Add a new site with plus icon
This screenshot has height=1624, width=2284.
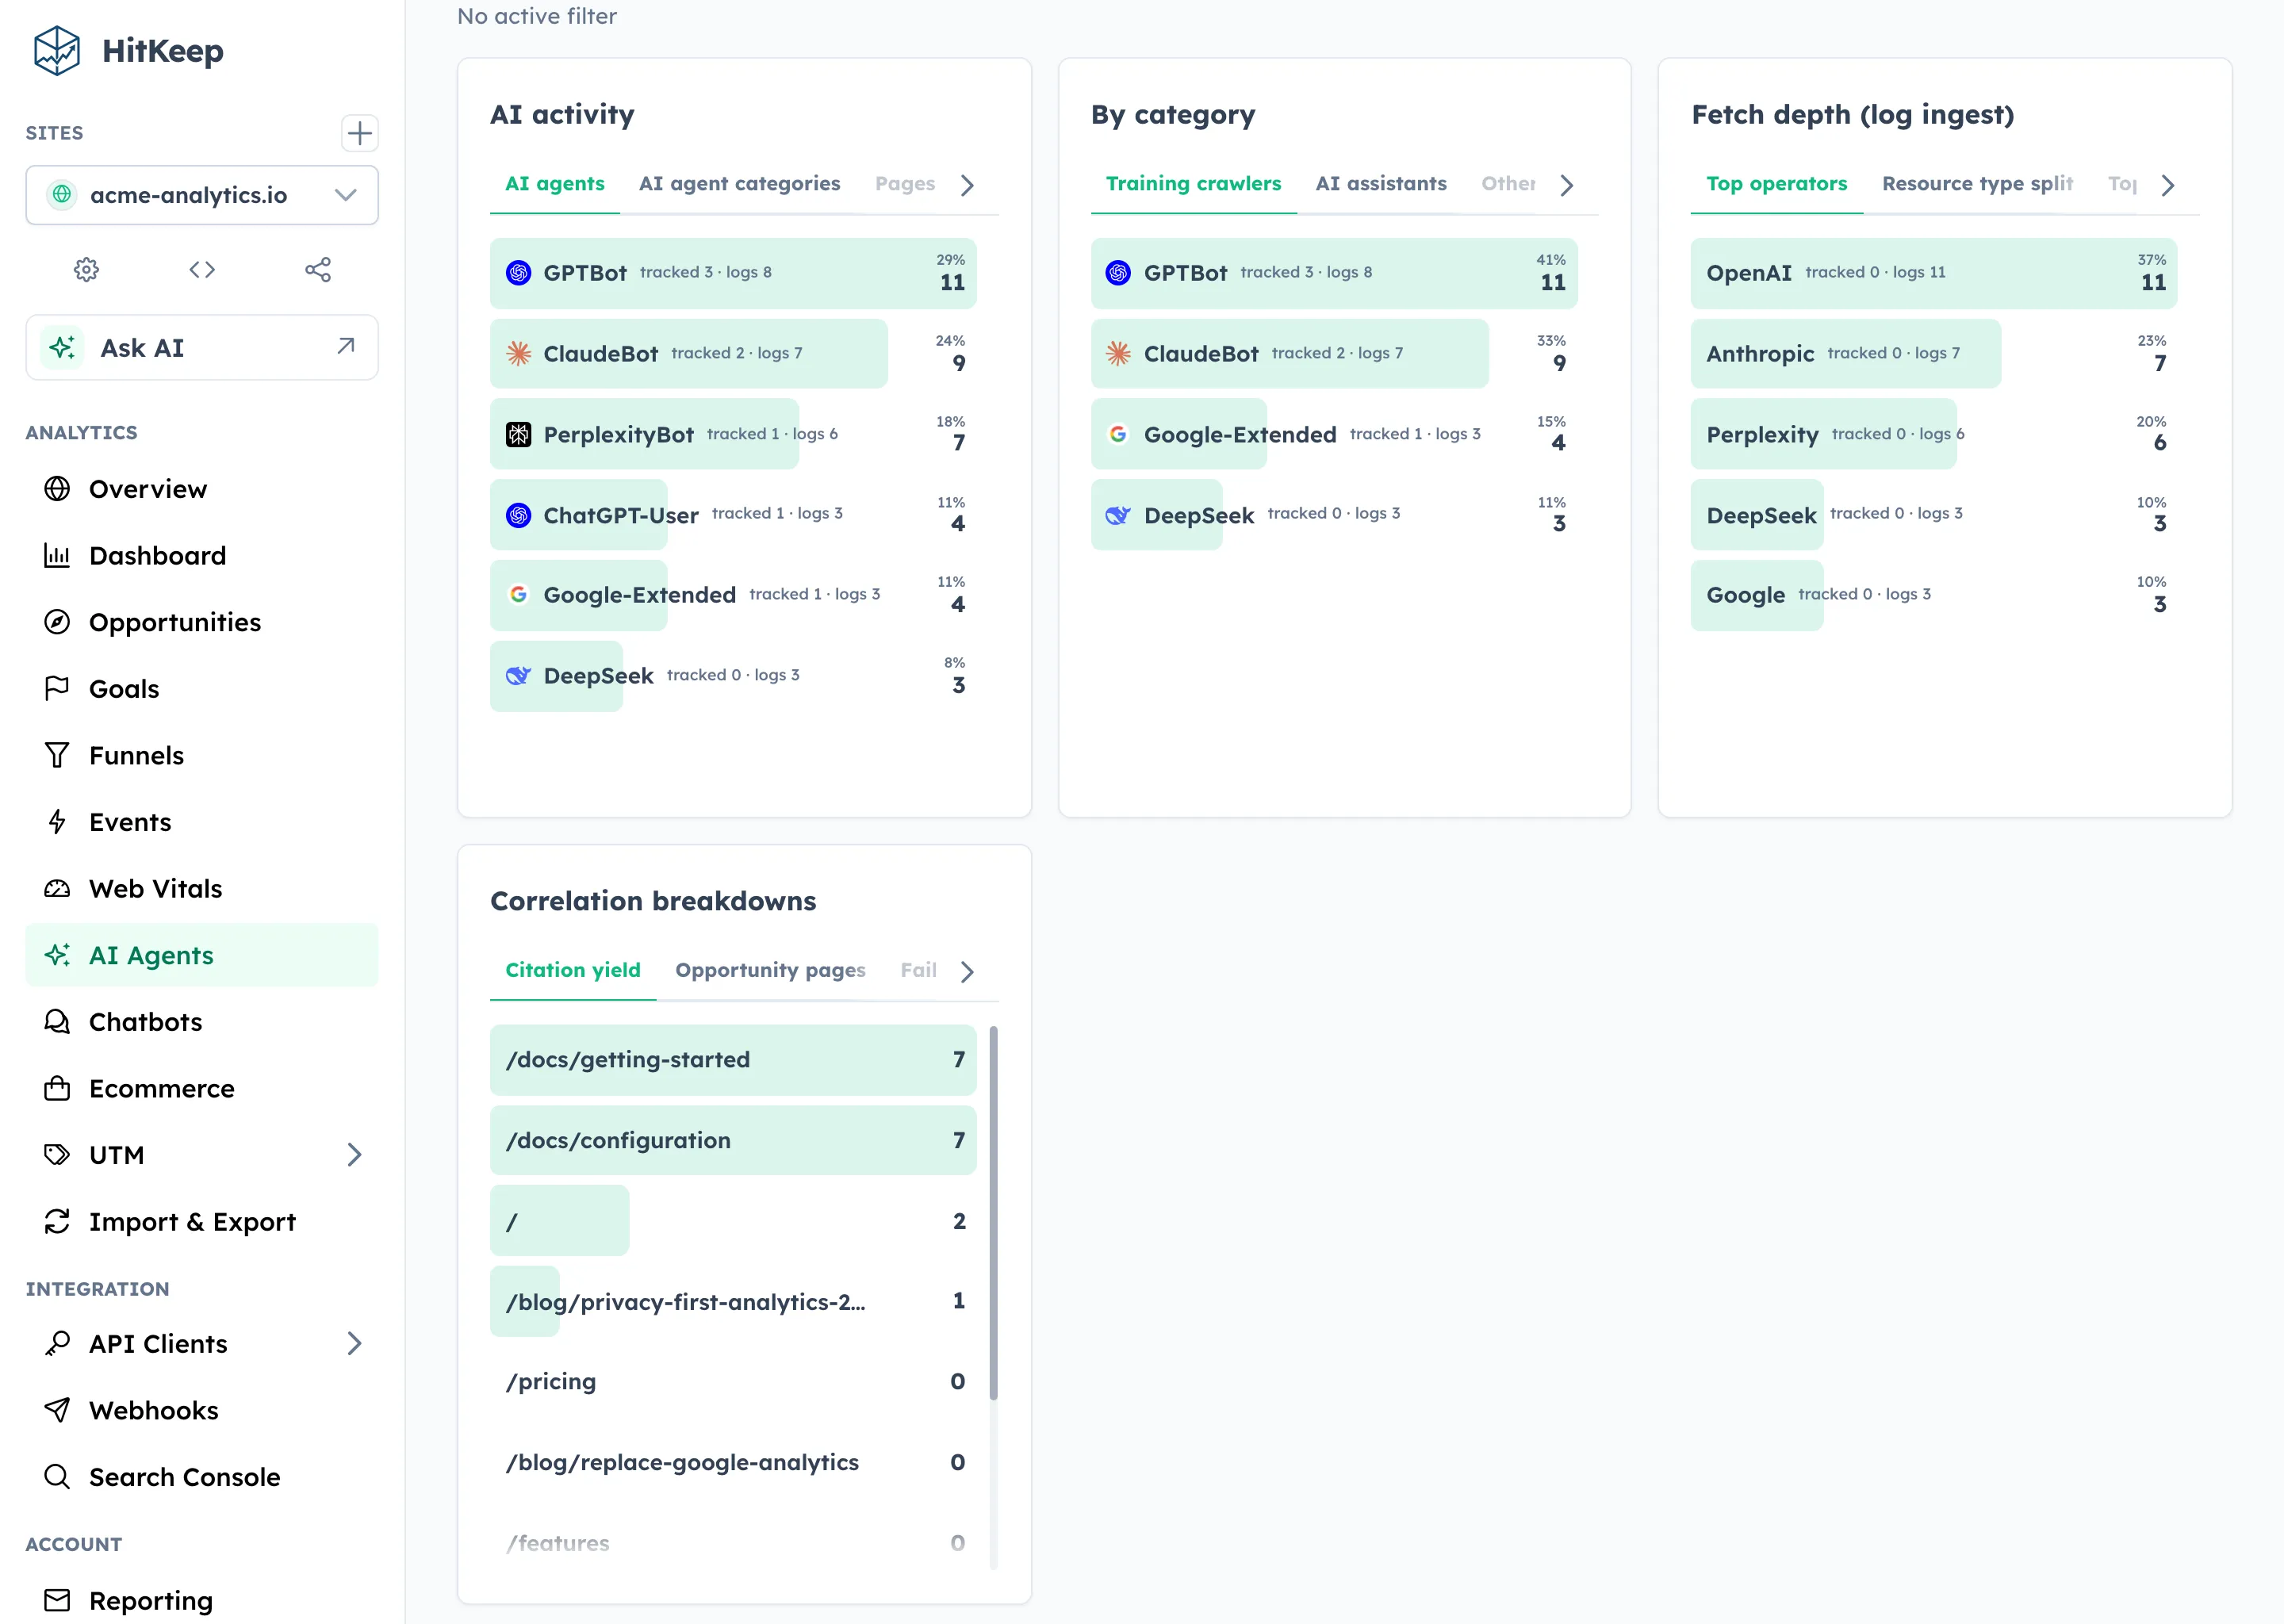359,133
